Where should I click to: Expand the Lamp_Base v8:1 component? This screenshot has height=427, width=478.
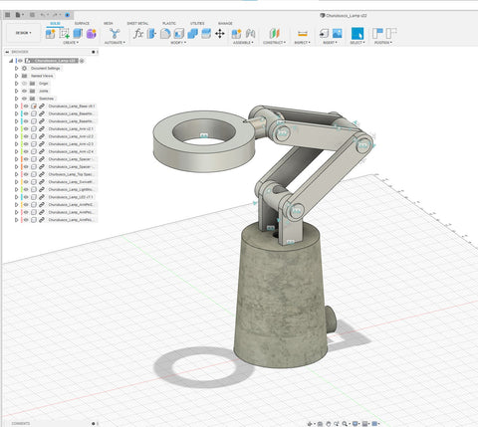point(16,107)
